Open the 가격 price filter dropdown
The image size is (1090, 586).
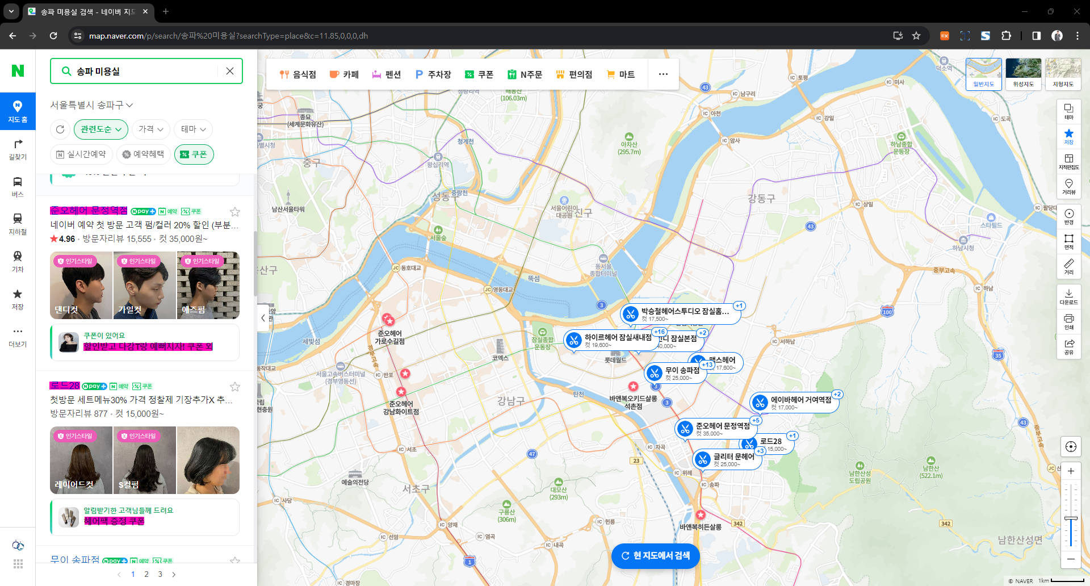(151, 129)
